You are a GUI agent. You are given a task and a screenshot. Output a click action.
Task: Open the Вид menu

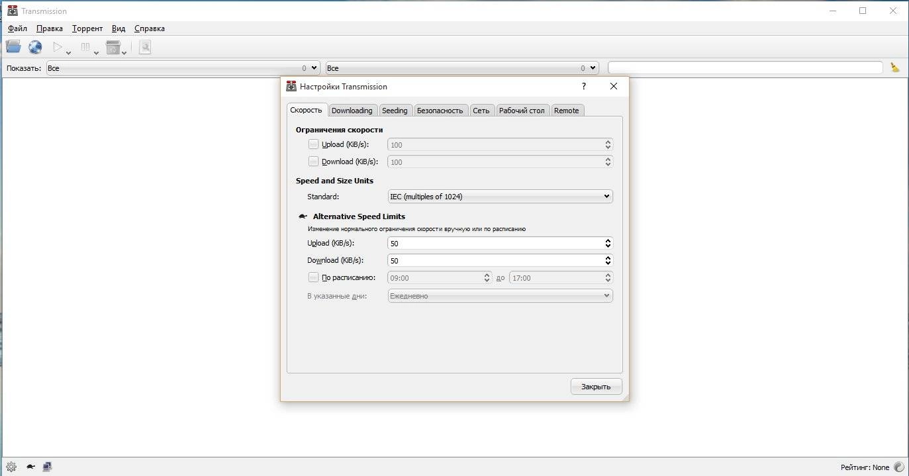pyautogui.click(x=119, y=28)
